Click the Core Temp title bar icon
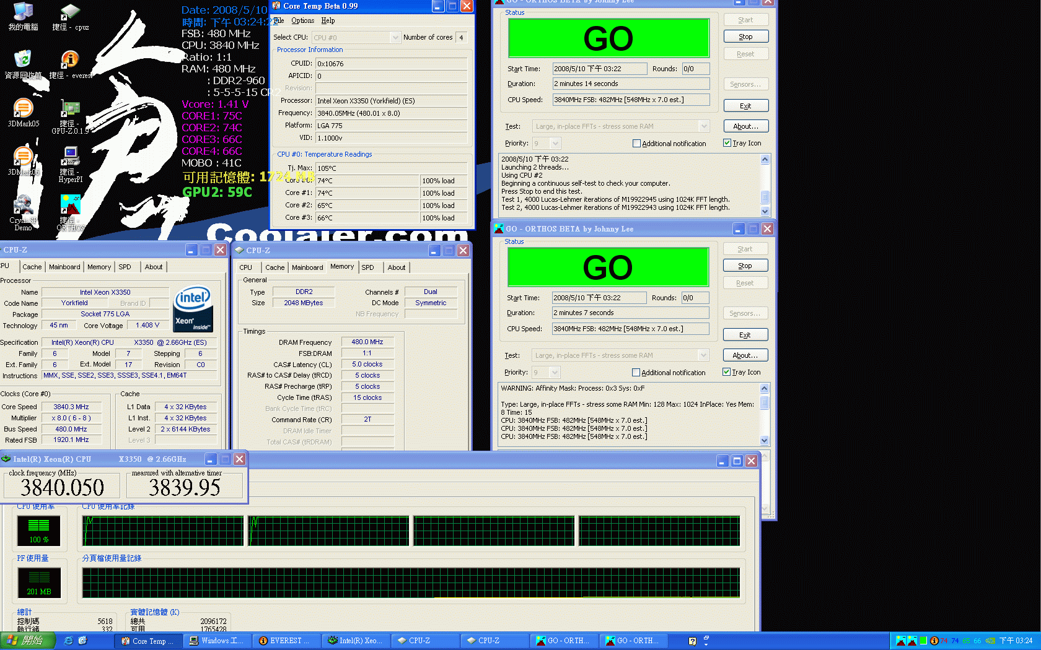1041x650 pixels. 276,6
